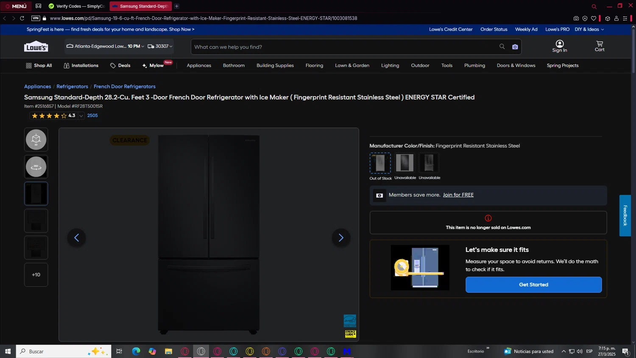636x358 pixels.
Task: Toggle the VPN badge in address bar
Action: (x=36, y=18)
